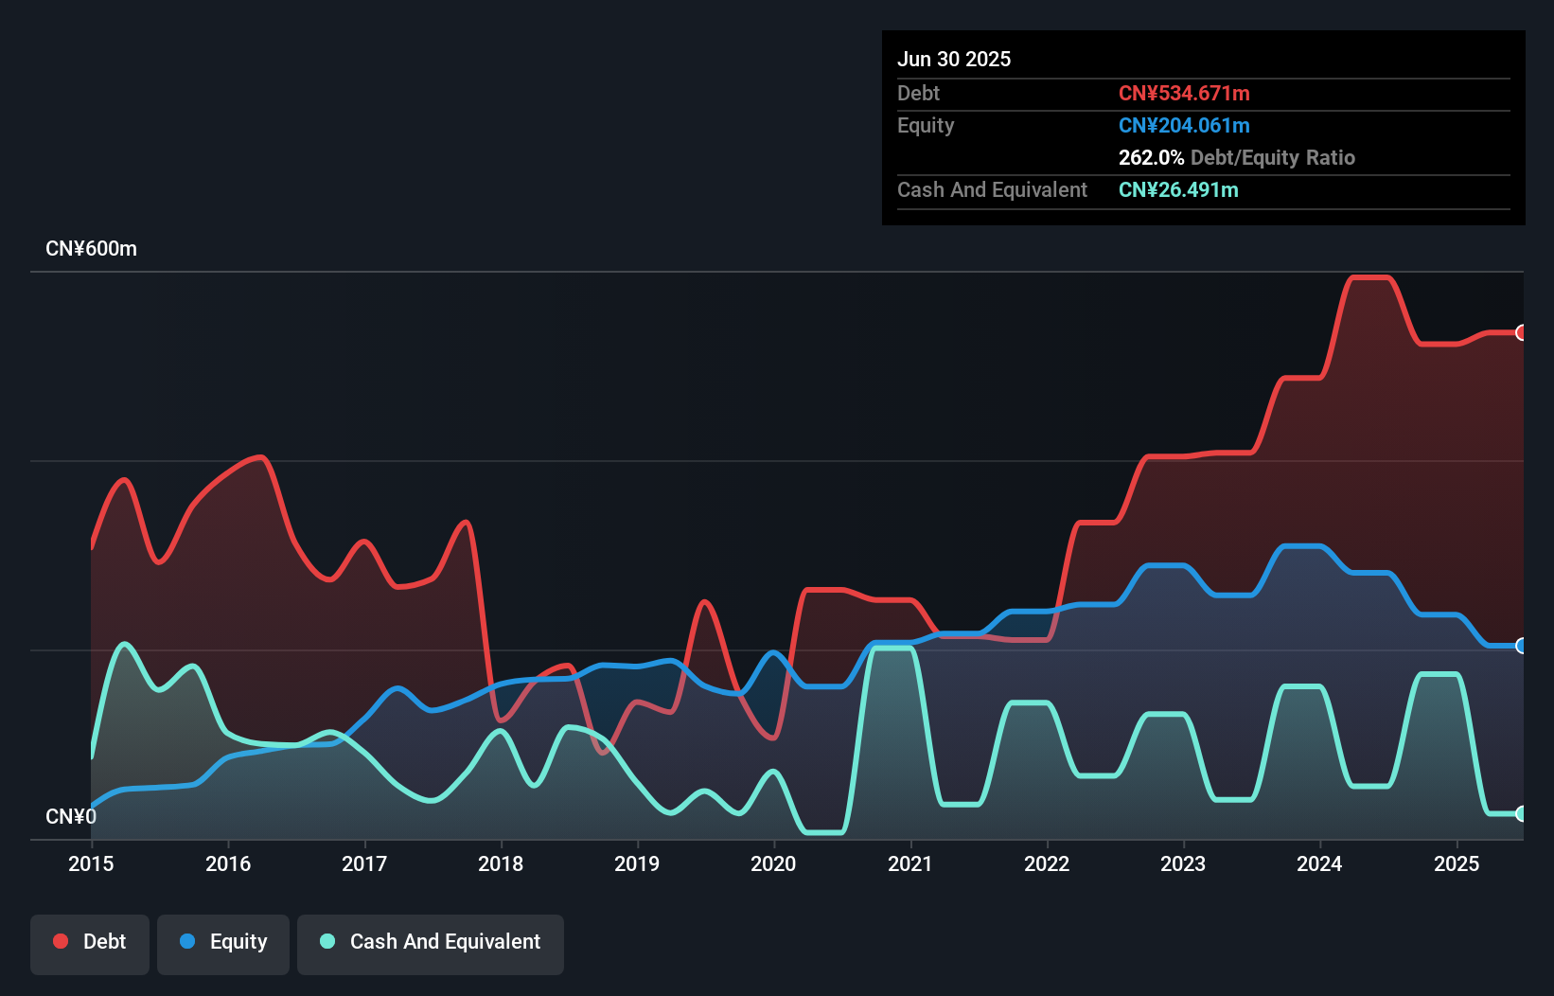
Task: Click the blue Equity dot in the legend
Action: [185, 941]
